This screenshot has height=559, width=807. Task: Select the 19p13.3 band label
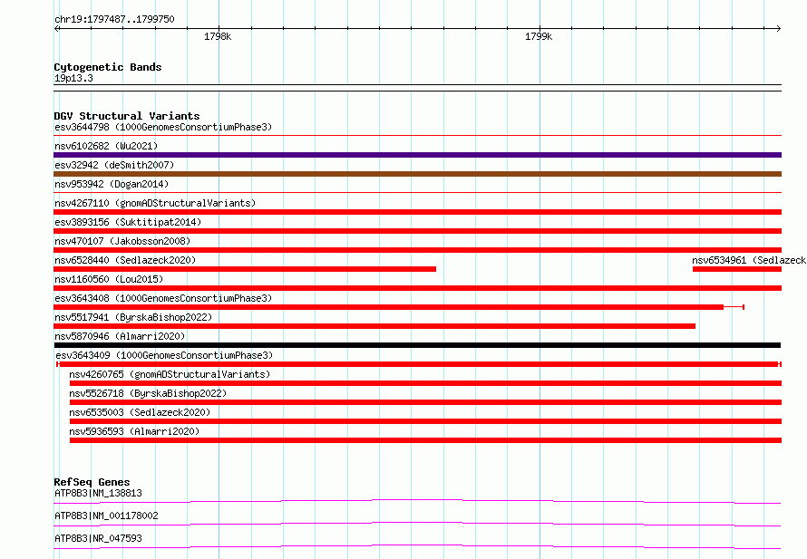[x=73, y=78]
